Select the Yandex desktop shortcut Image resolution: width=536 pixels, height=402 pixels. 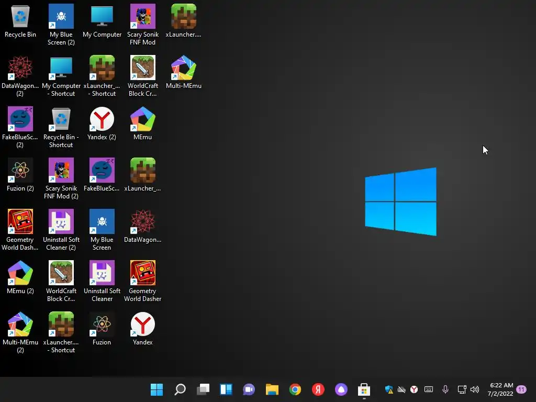pyautogui.click(x=143, y=329)
